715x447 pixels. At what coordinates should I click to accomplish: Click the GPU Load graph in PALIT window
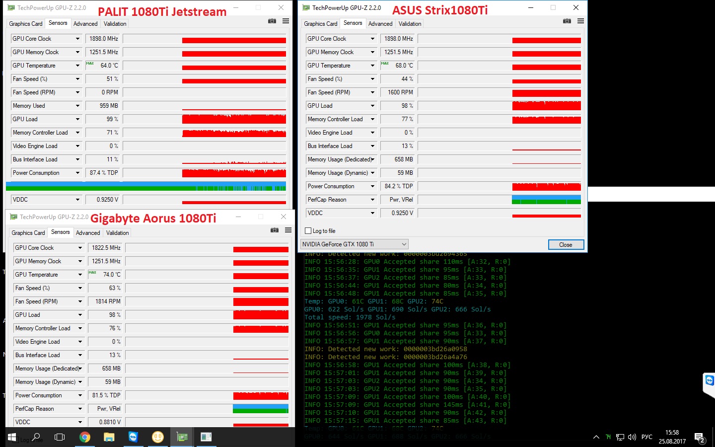(x=205, y=119)
